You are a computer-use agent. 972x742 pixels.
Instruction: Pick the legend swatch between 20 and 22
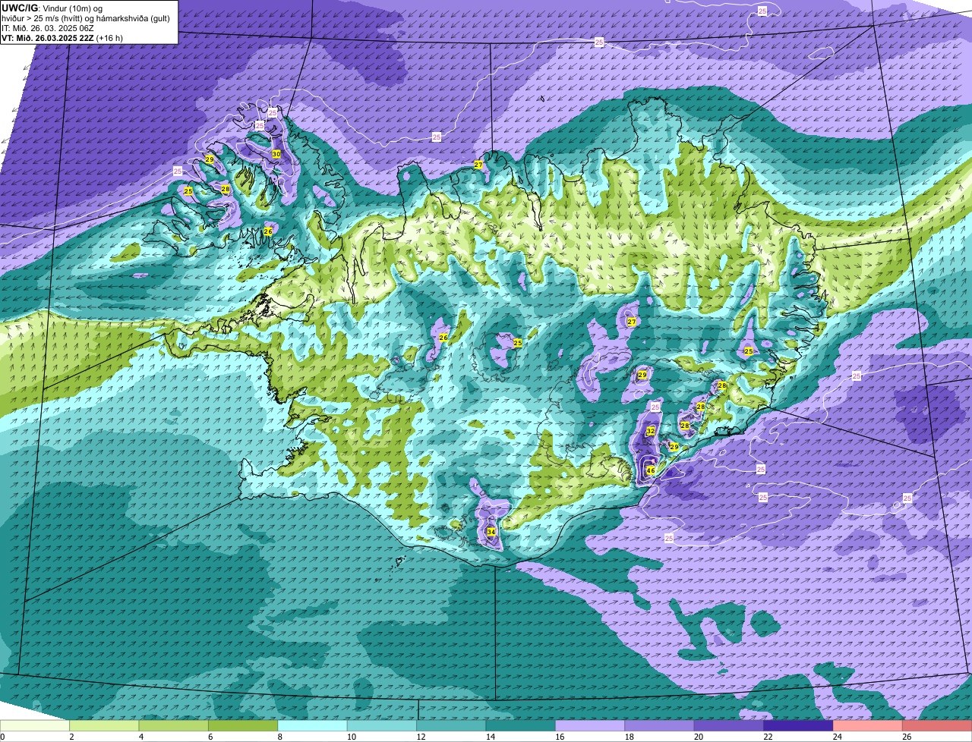tap(729, 726)
